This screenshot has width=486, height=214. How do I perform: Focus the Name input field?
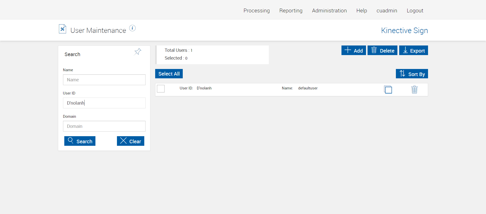tap(104, 80)
